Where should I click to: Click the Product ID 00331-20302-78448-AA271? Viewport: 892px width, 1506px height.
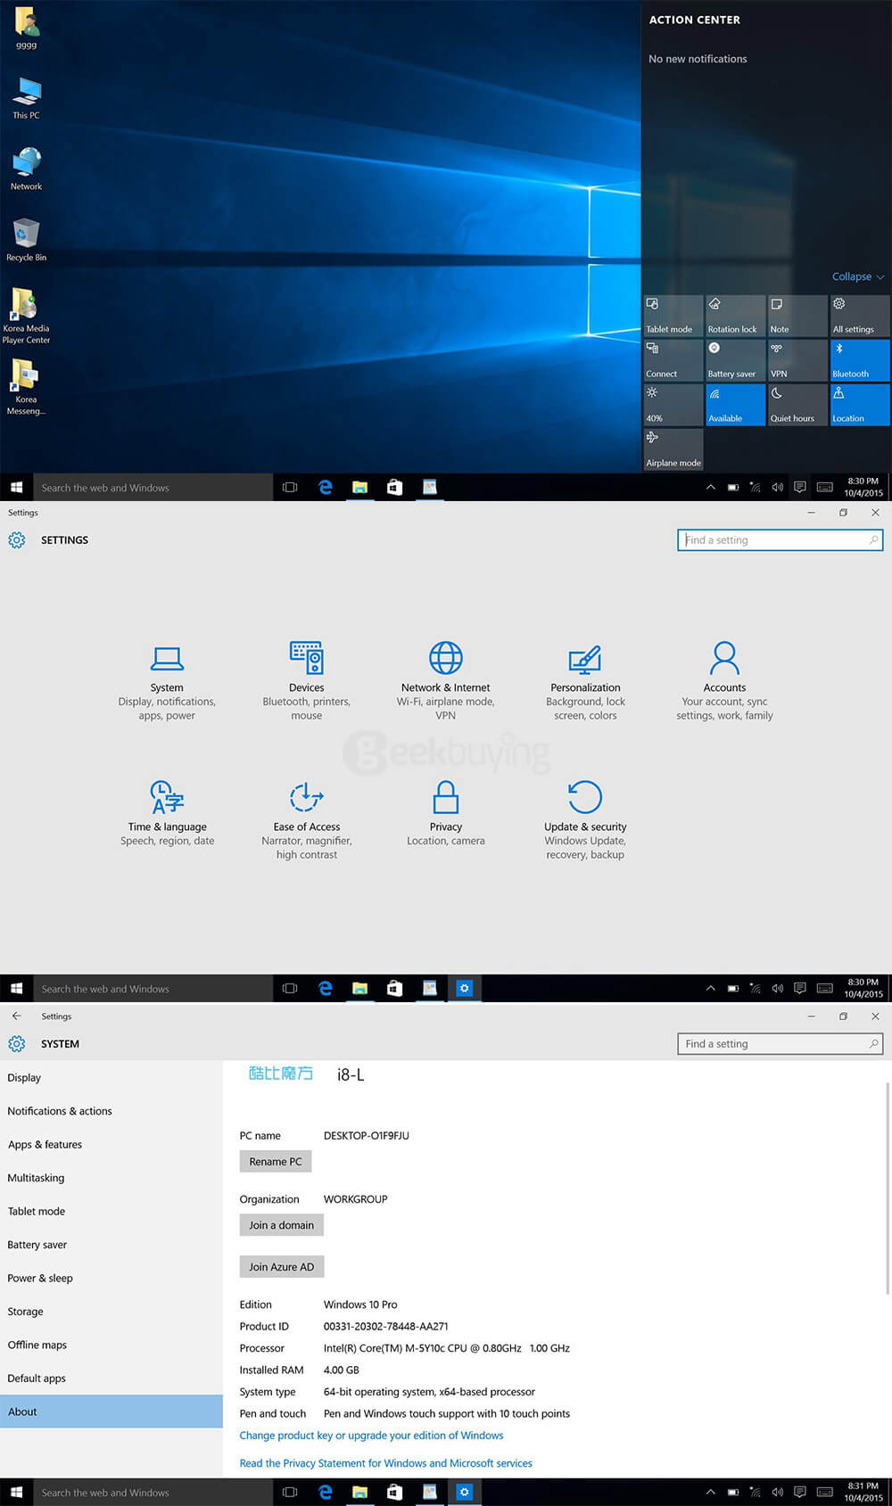pos(385,1327)
